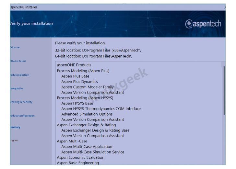Select 'Process Modeling (Aspen HYSYS)' row
Screen dimensions: 236x169
85,98
